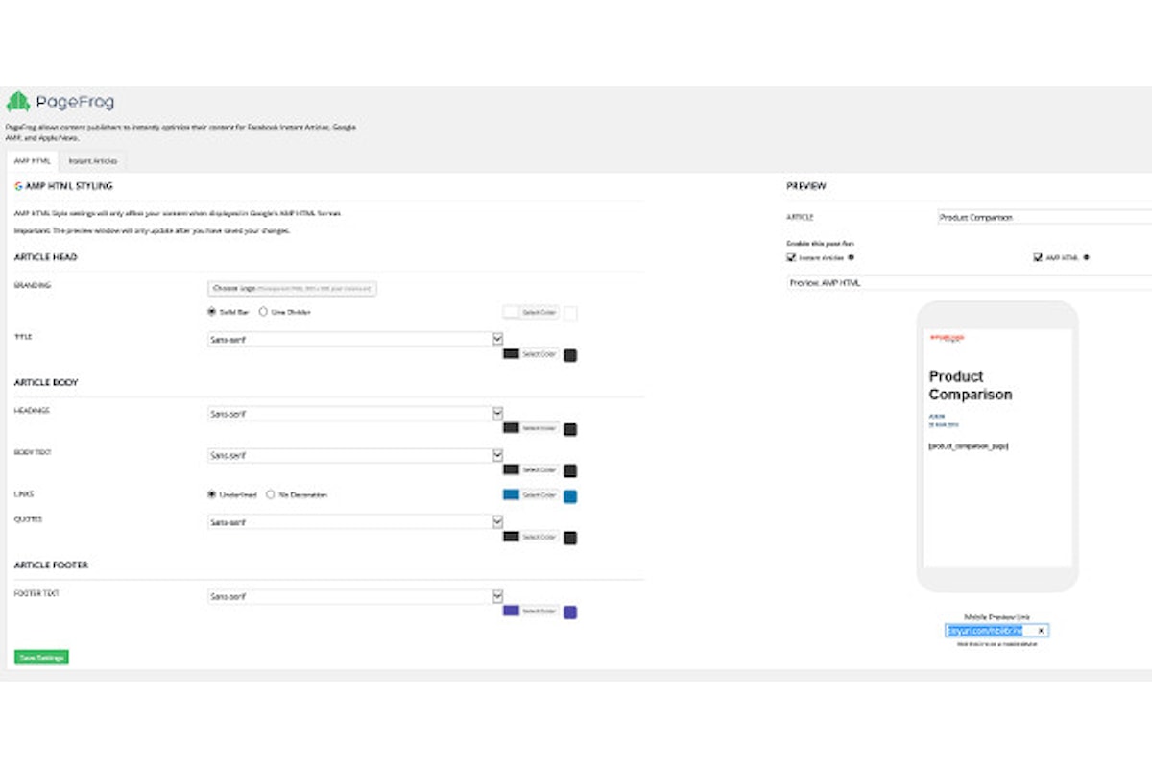
Task: Open the Title font dropdown
Action: (x=355, y=339)
